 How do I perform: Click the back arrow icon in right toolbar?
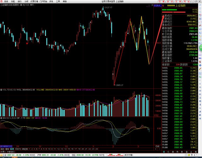pos(200,5)
